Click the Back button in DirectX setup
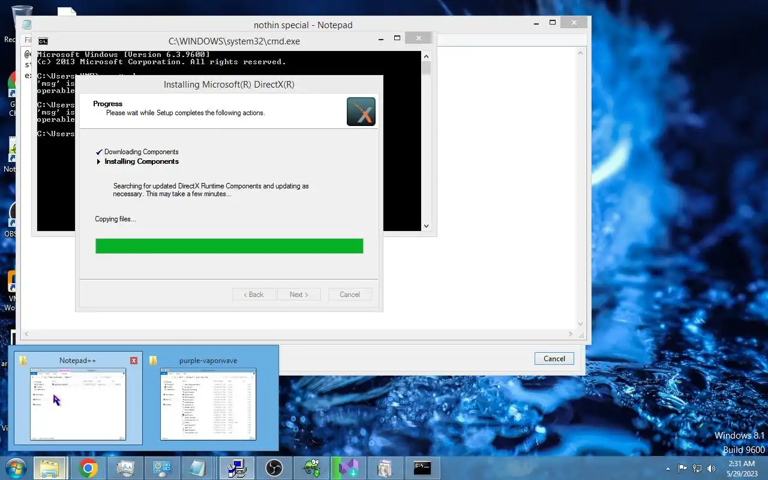The image size is (768, 480). pos(254,295)
